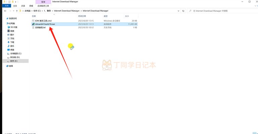Sort files by 修改日期 column header
Screen dimensions: 258x134
tap(82, 16)
